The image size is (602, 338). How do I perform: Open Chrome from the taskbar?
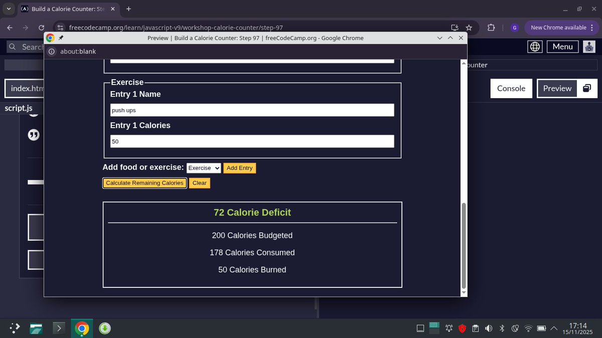81,328
